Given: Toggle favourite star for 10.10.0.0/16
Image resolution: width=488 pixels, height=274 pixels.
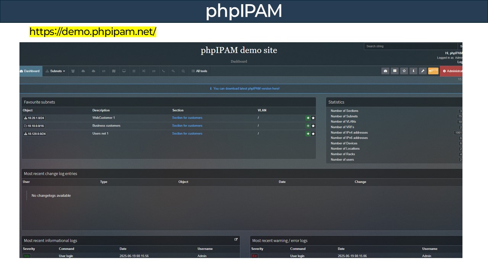Looking at the screenshot, I should 313,126.
